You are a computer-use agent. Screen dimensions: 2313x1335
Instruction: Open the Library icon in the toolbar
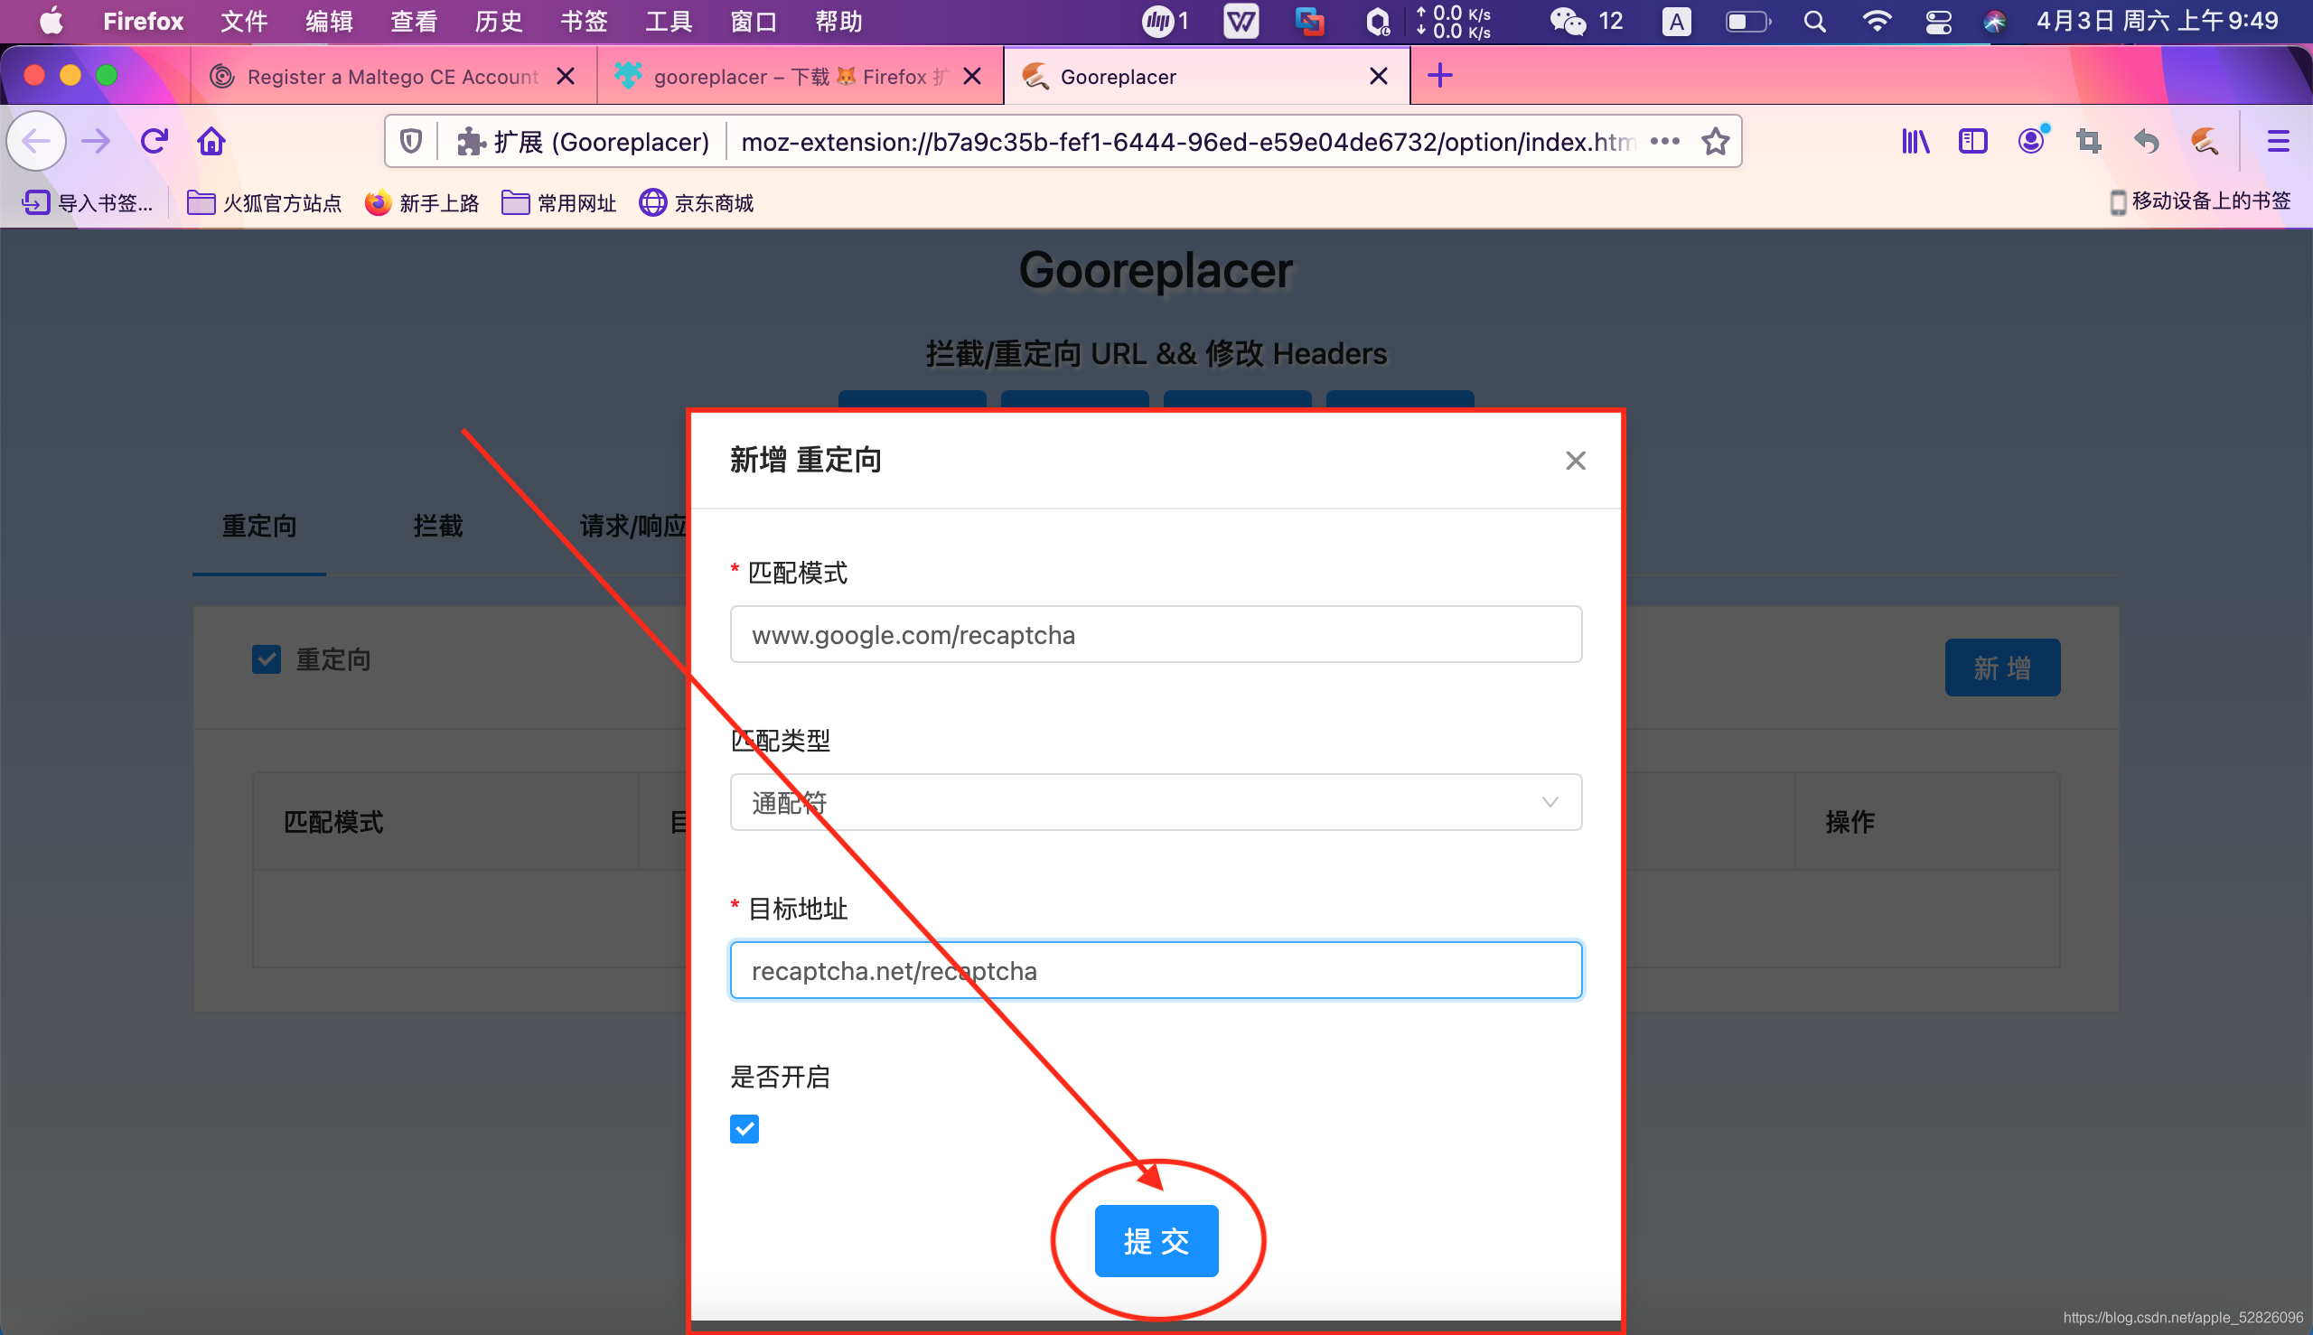(1915, 141)
